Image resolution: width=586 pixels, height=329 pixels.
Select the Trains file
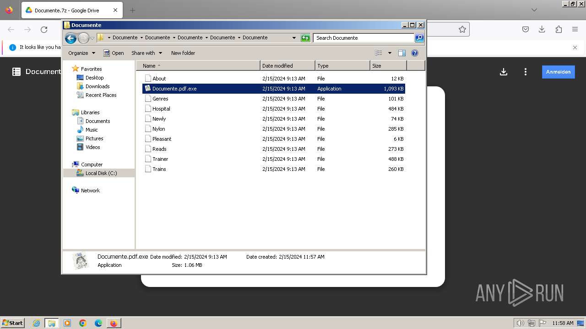click(x=274, y=169)
